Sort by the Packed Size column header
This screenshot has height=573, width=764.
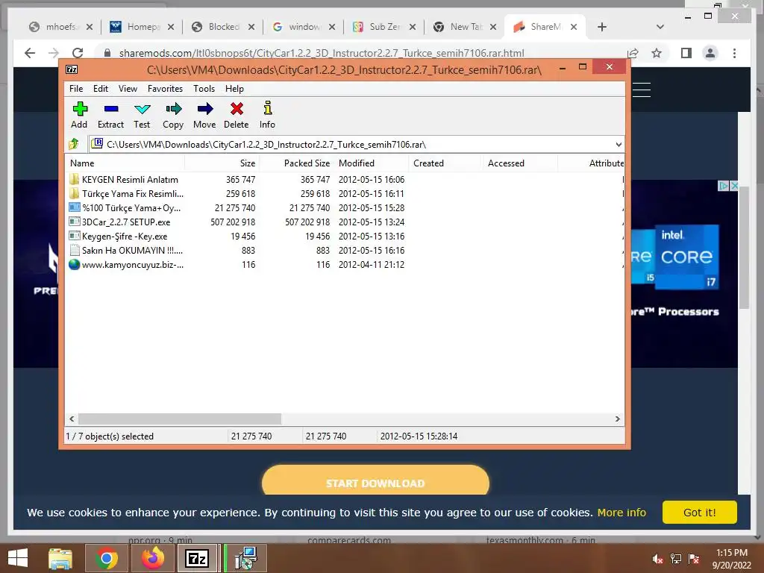(x=297, y=163)
